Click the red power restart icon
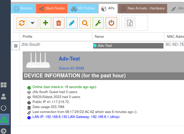184x134 pixels. [x=111, y=23]
